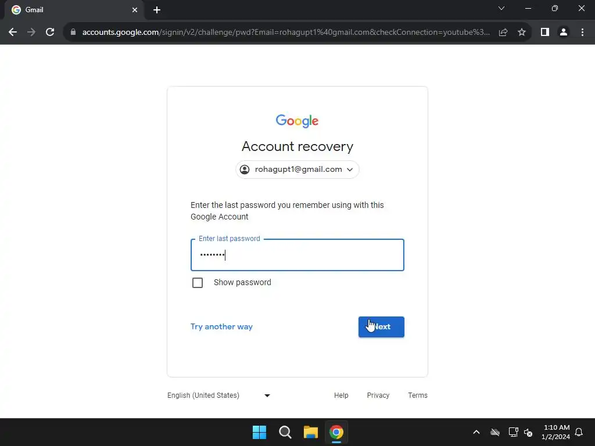
Task: Open the network tray icon
Action: point(514,432)
